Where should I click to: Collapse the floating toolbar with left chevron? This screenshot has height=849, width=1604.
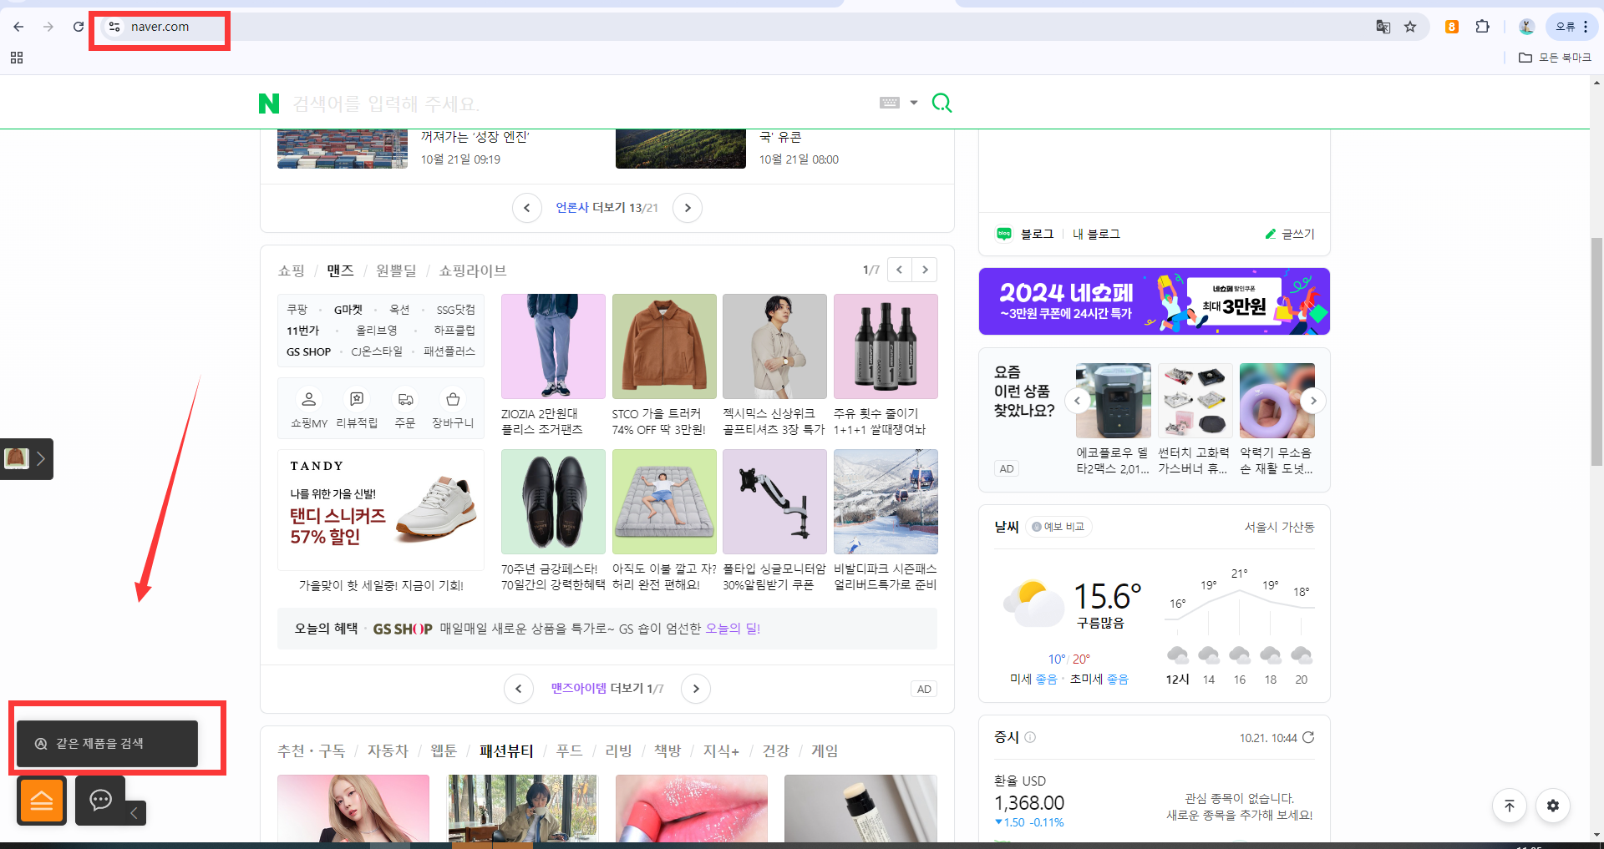click(x=135, y=812)
